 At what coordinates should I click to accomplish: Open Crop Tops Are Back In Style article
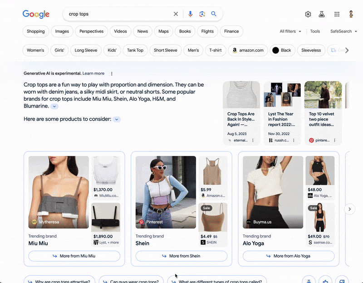[x=241, y=113]
